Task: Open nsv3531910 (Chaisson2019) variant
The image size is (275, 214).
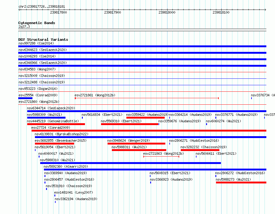Action: 69,186
